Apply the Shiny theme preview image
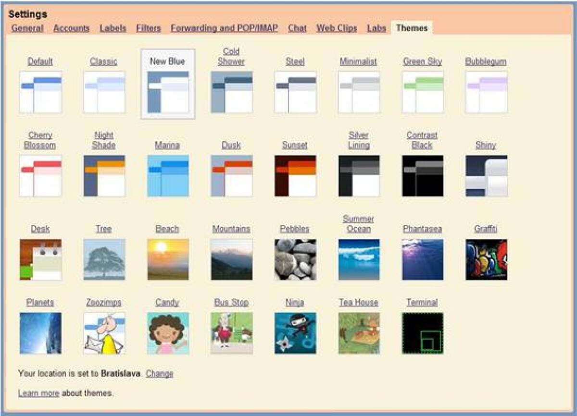This screenshot has width=577, height=416. tap(486, 176)
